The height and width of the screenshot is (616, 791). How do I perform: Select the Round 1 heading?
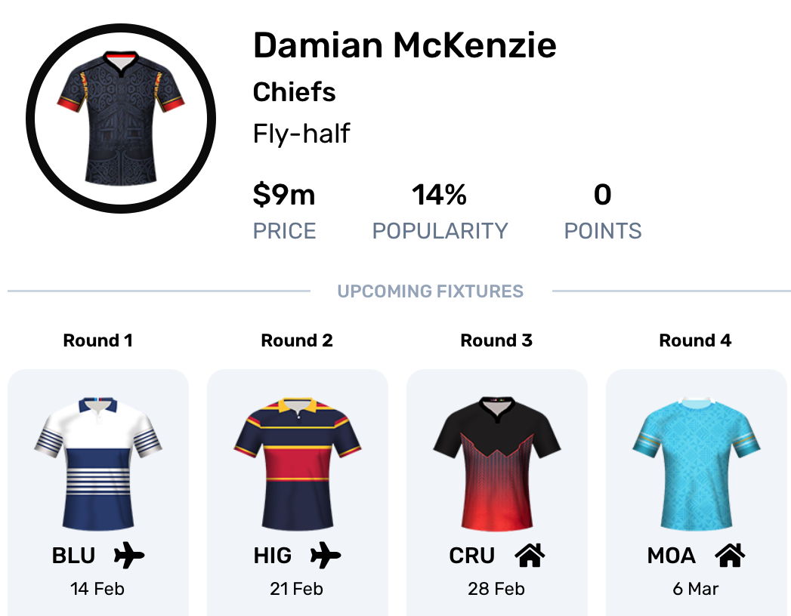click(x=97, y=340)
